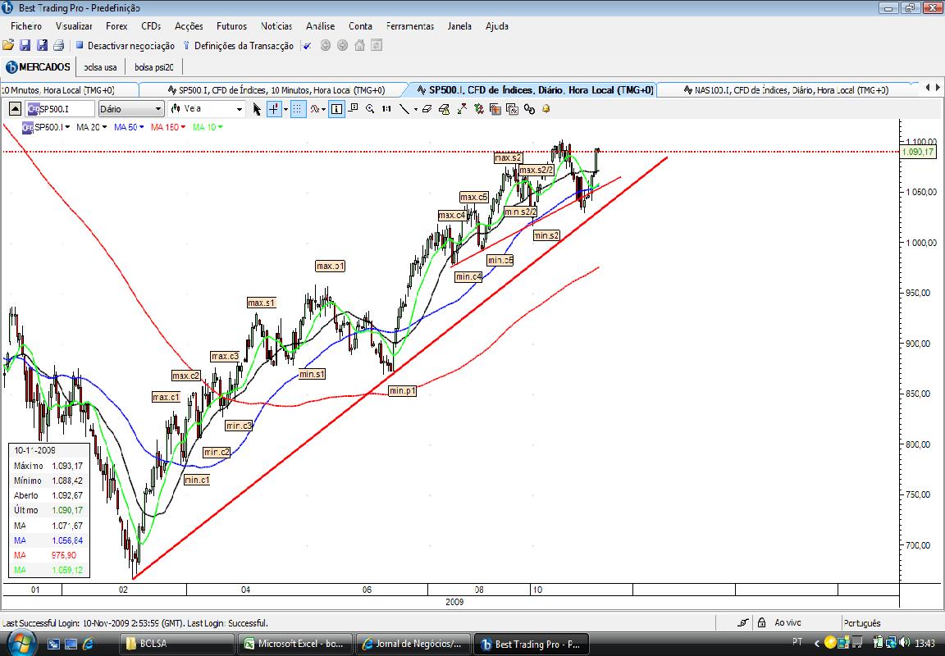This screenshot has width=945, height=656.
Task: Toggle the data info window button
Action: pyautogui.click(x=336, y=109)
